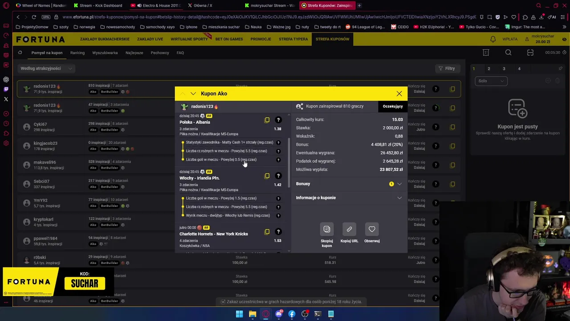The height and width of the screenshot is (321, 570).
Task: Open Twitch icon in Opera sidebar
Action: (6, 89)
